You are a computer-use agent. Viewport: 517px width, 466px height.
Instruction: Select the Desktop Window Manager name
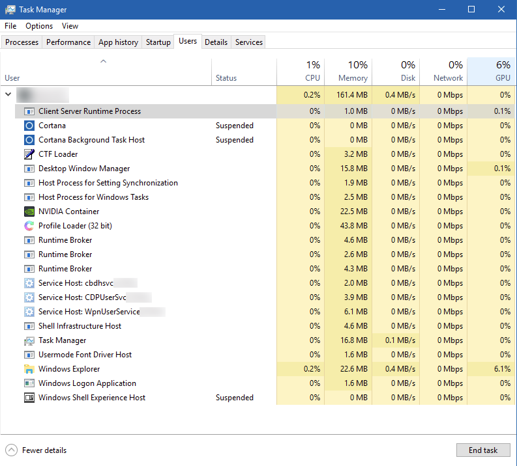[x=84, y=169]
